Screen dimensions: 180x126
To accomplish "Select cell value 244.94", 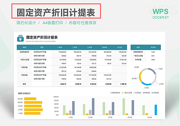I will click(x=94, y=71).
